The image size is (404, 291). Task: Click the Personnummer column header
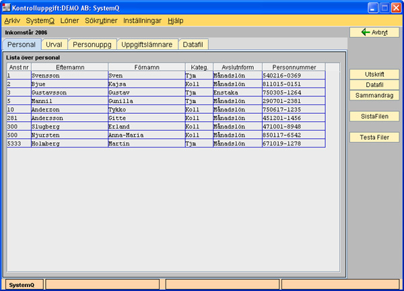coord(293,67)
